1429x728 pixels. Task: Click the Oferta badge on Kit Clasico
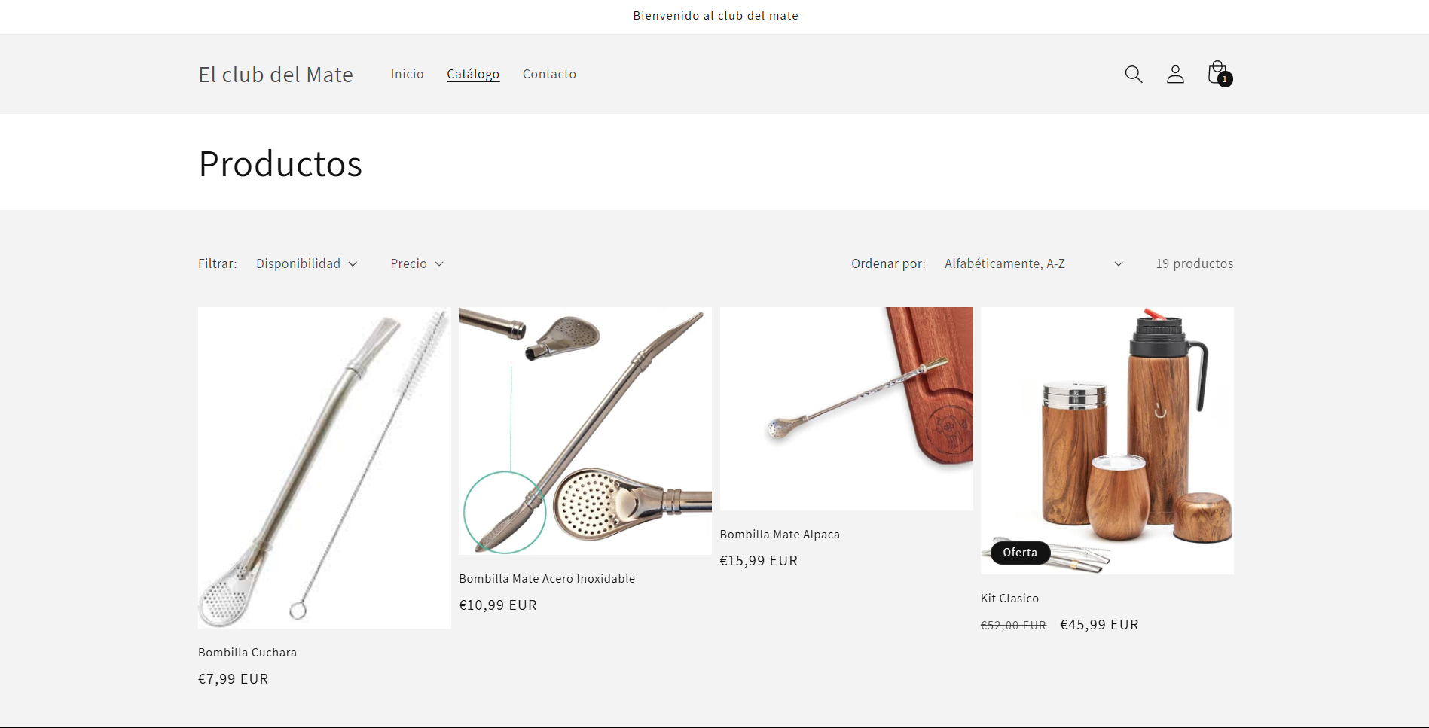pyautogui.click(x=1020, y=553)
